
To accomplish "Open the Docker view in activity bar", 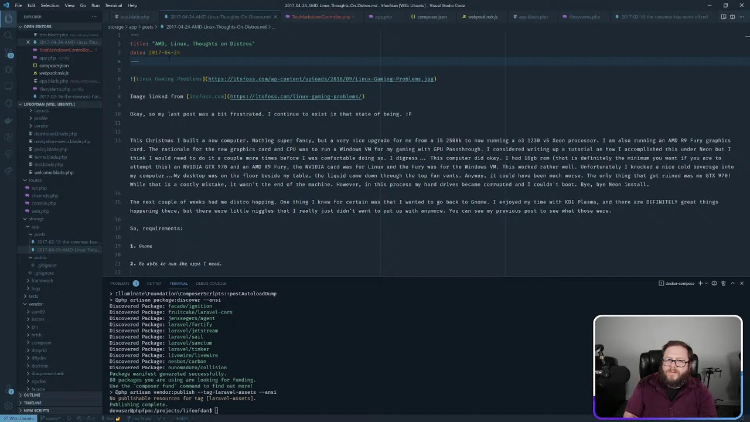I will click(x=8, y=121).
